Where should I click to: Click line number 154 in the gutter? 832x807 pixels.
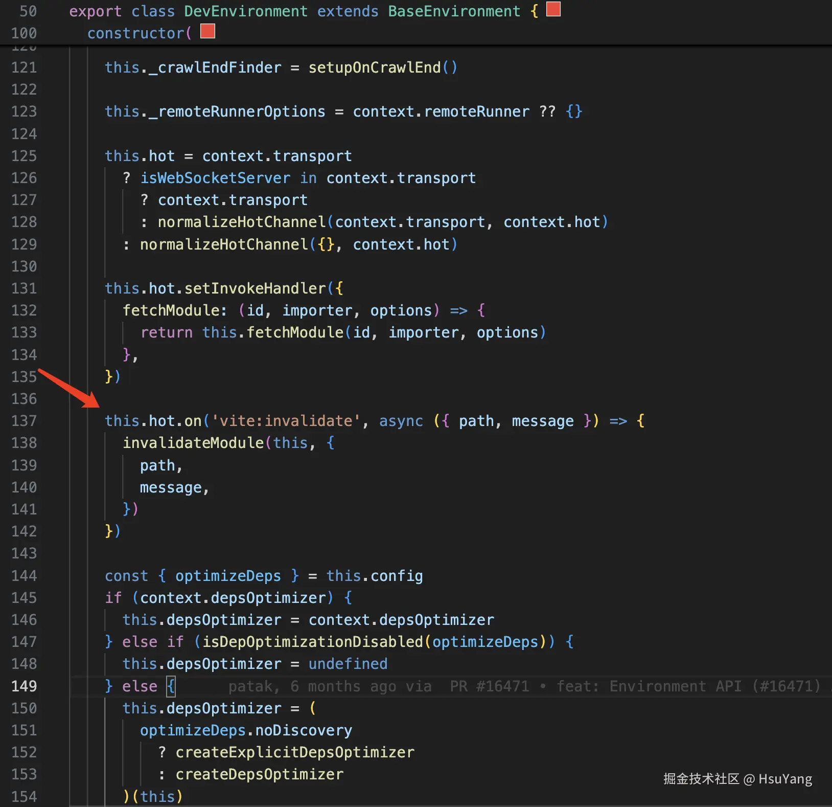[24, 796]
